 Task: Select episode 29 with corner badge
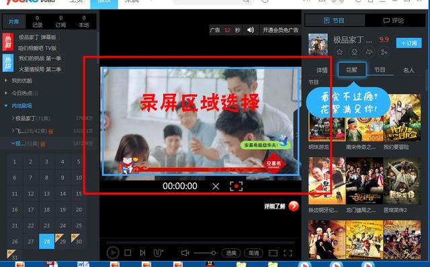62,242
